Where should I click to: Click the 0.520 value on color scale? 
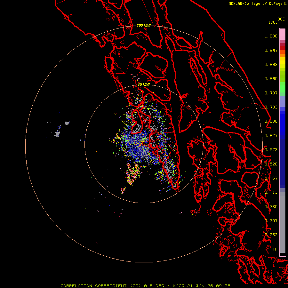tap(271, 164)
